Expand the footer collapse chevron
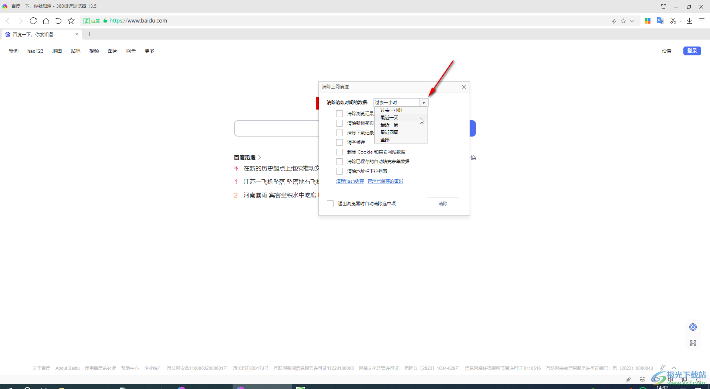The image size is (710, 389). [x=674, y=368]
